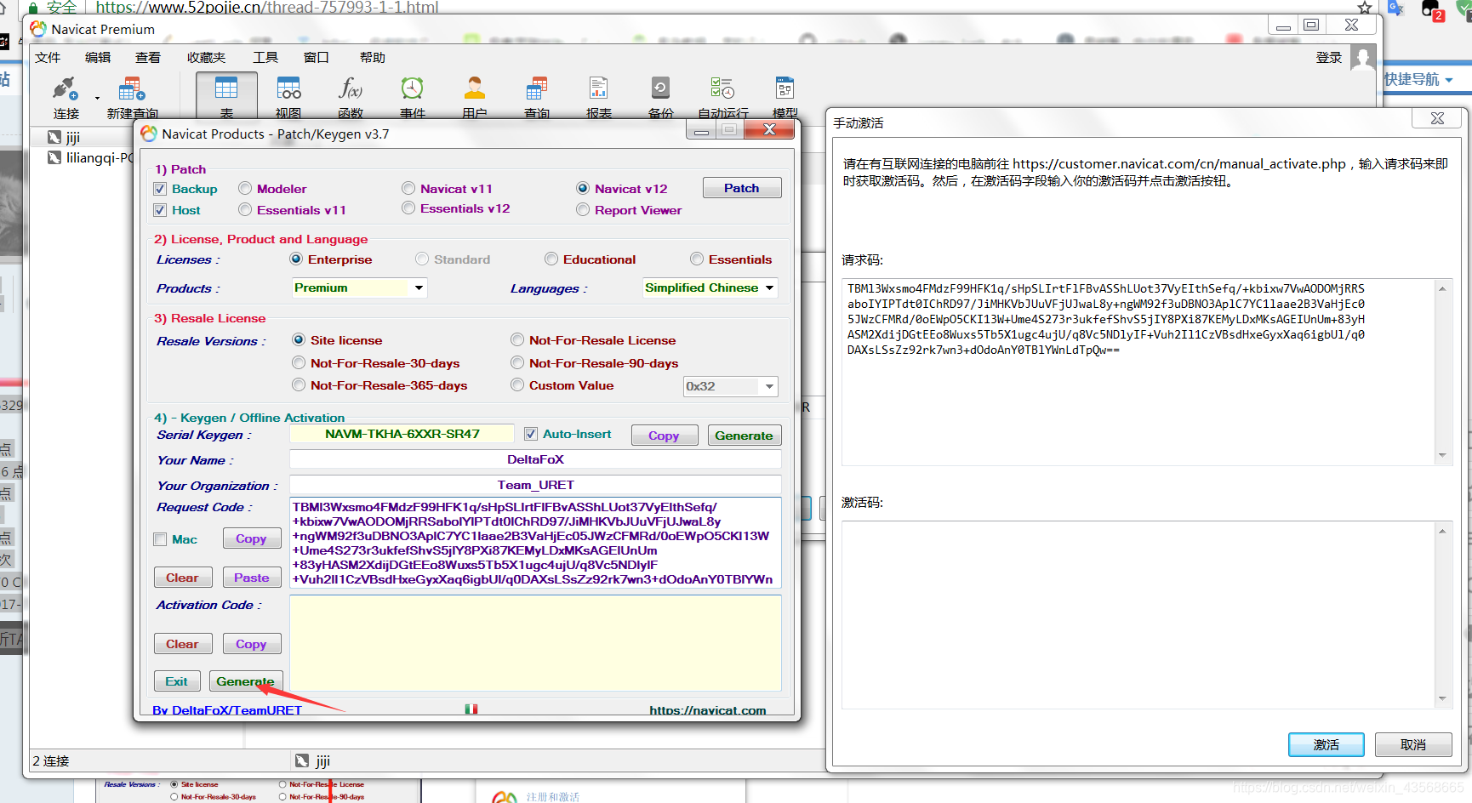Click the 取消 button in manual activation
The height and width of the screenshot is (803, 1472).
coord(1413,744)
